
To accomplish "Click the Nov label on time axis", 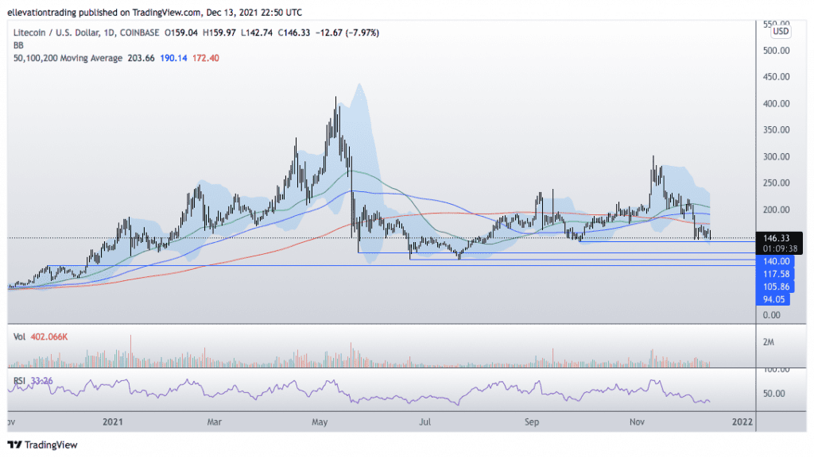I will (x=637, y=421).
